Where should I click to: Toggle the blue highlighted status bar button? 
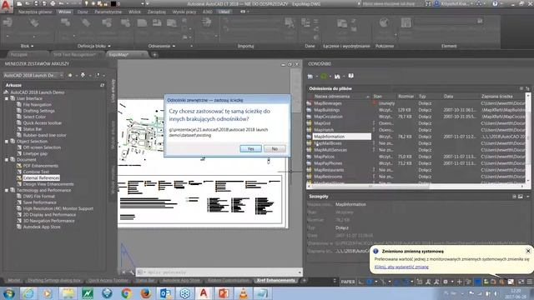[478, 282]
